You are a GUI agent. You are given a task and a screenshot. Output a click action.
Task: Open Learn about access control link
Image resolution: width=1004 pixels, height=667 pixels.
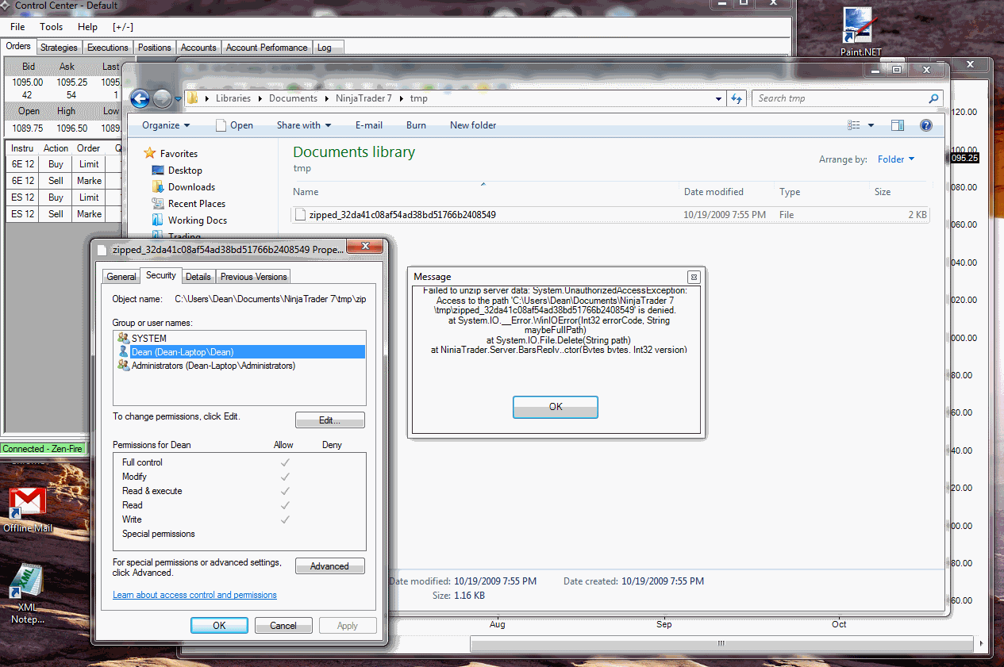(x=194, y=595)
